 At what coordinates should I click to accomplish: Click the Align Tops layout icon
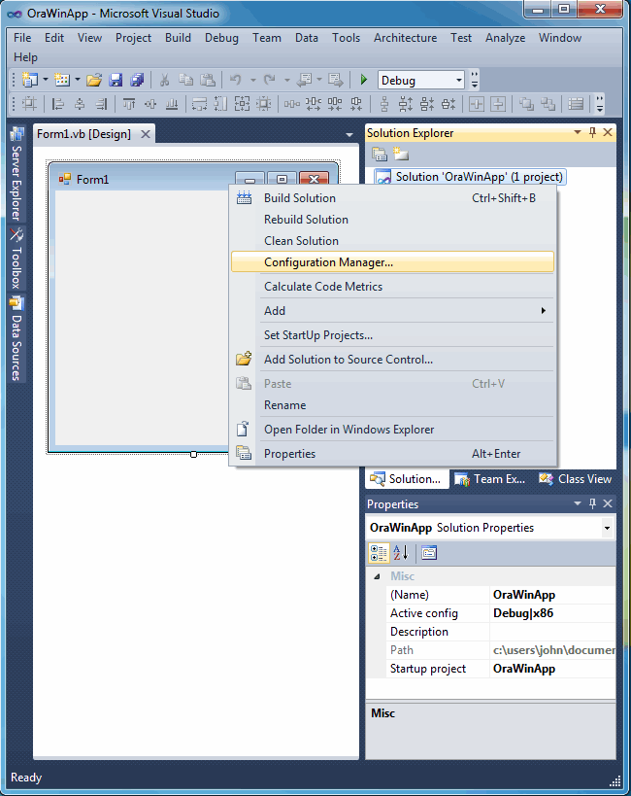pos(129,104)
